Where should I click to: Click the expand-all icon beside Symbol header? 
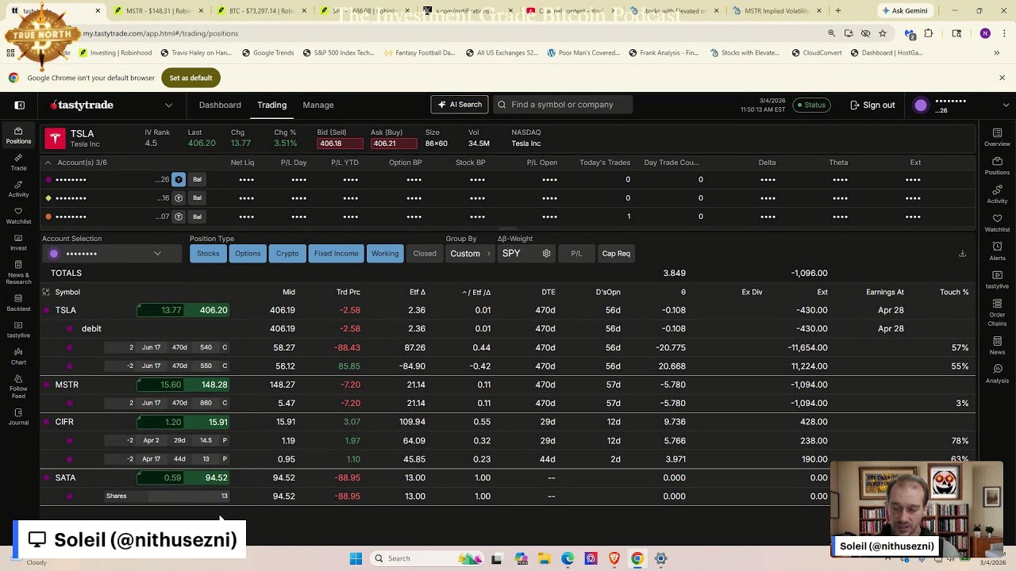pyautogui.click(x=46, y=292)
